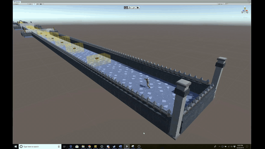The image size is (265, 149).
Task: Select ProBuilder Face selection mode icon
Action: click(138, 7)
